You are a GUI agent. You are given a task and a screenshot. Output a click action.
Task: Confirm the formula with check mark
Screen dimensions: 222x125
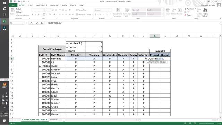[36, 23]
